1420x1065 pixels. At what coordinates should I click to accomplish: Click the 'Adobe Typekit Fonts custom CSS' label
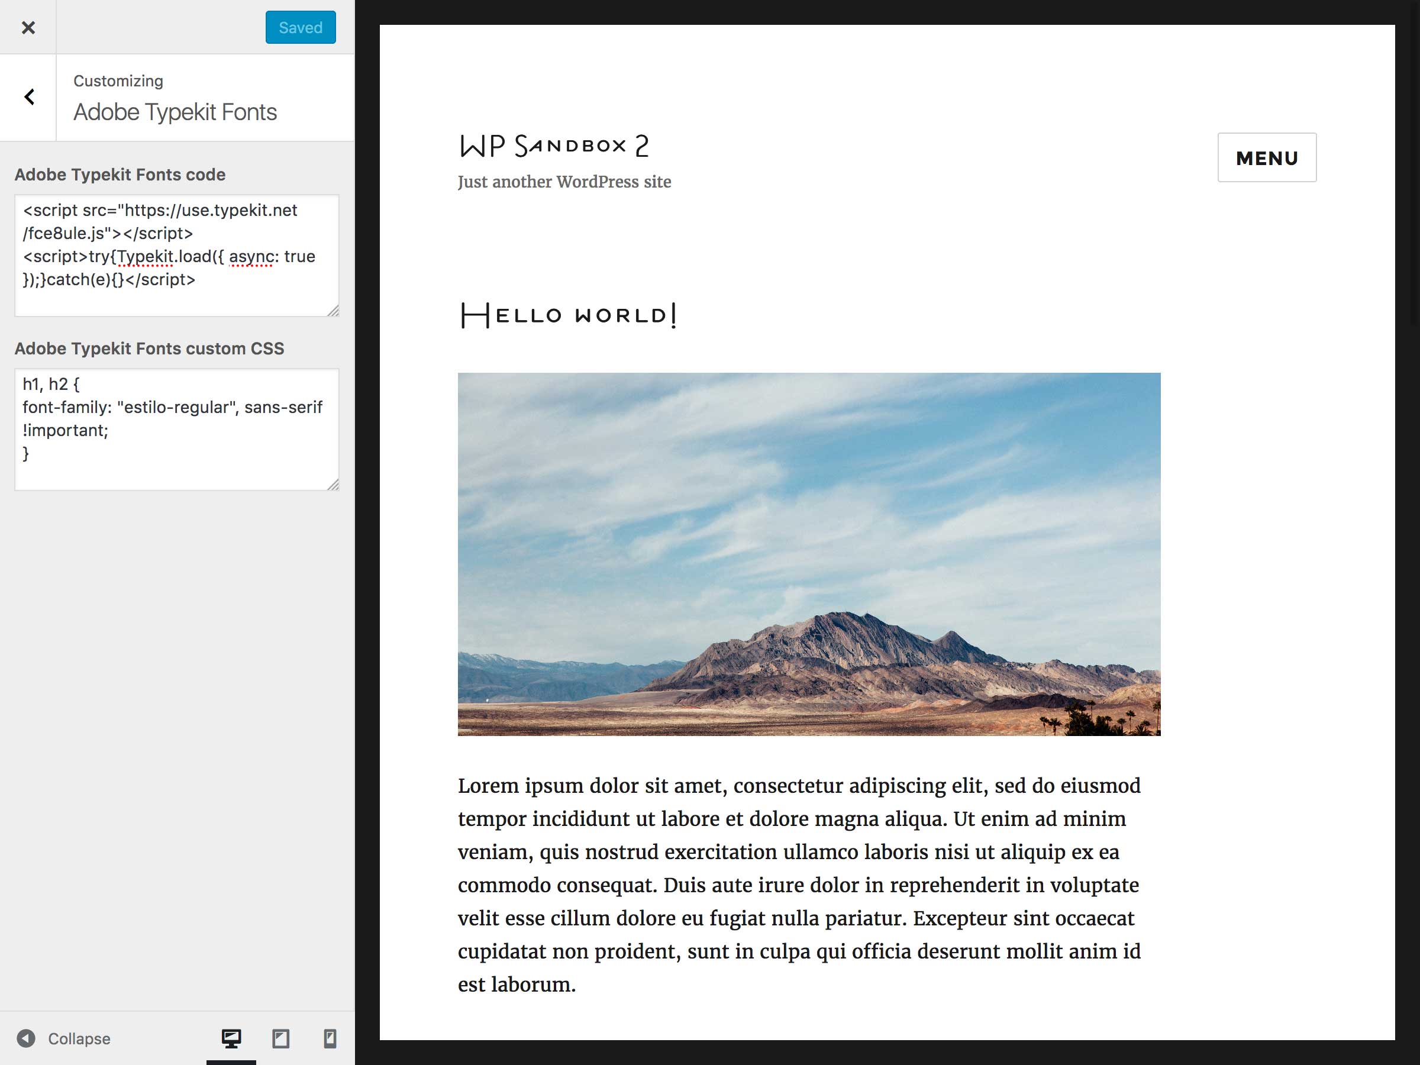click(150, 348)
